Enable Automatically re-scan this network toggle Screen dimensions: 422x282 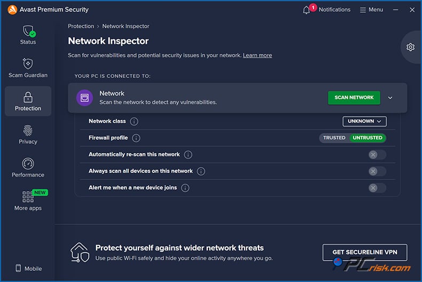(x=377, y=155)
